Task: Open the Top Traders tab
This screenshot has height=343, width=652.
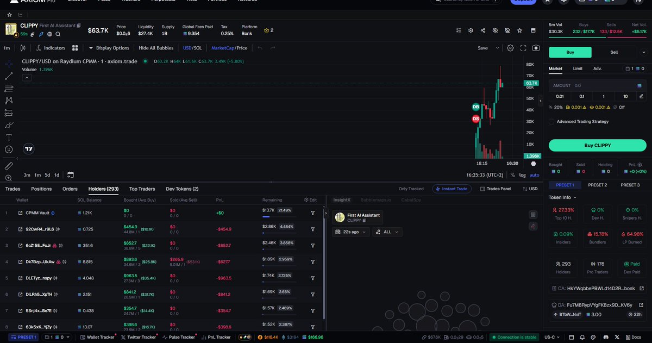Action: point(142,189)
